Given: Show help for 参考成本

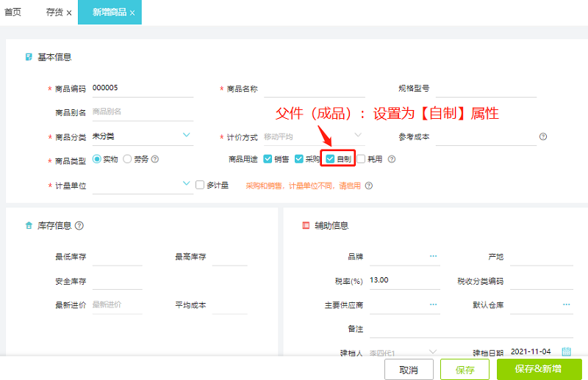Looking at the screenshot, I should (x=543, y=136).
